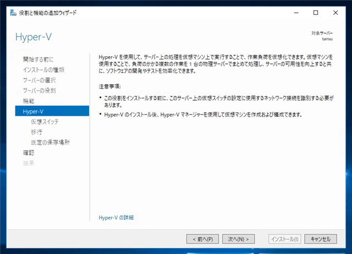Click the wizard title 役割と機能の追加ウィザード

coord(48,13)
